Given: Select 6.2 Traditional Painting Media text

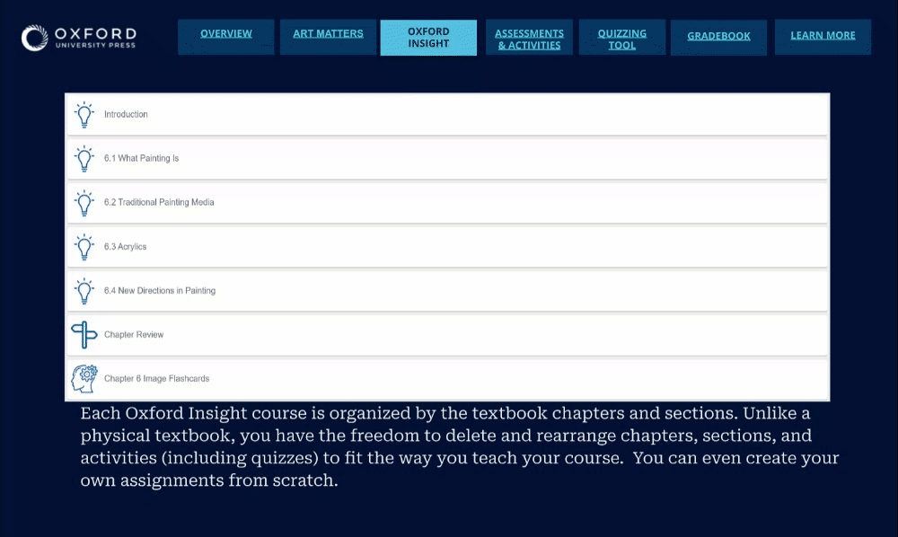Looking at the screenshot, I should [x=159, y=203].
